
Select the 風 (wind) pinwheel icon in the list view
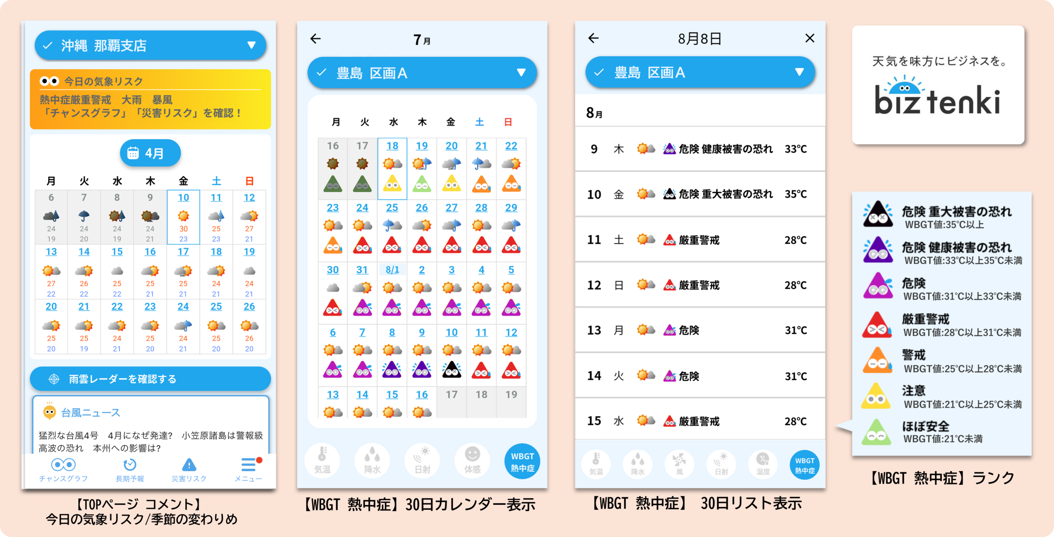(x=680, y=464)
